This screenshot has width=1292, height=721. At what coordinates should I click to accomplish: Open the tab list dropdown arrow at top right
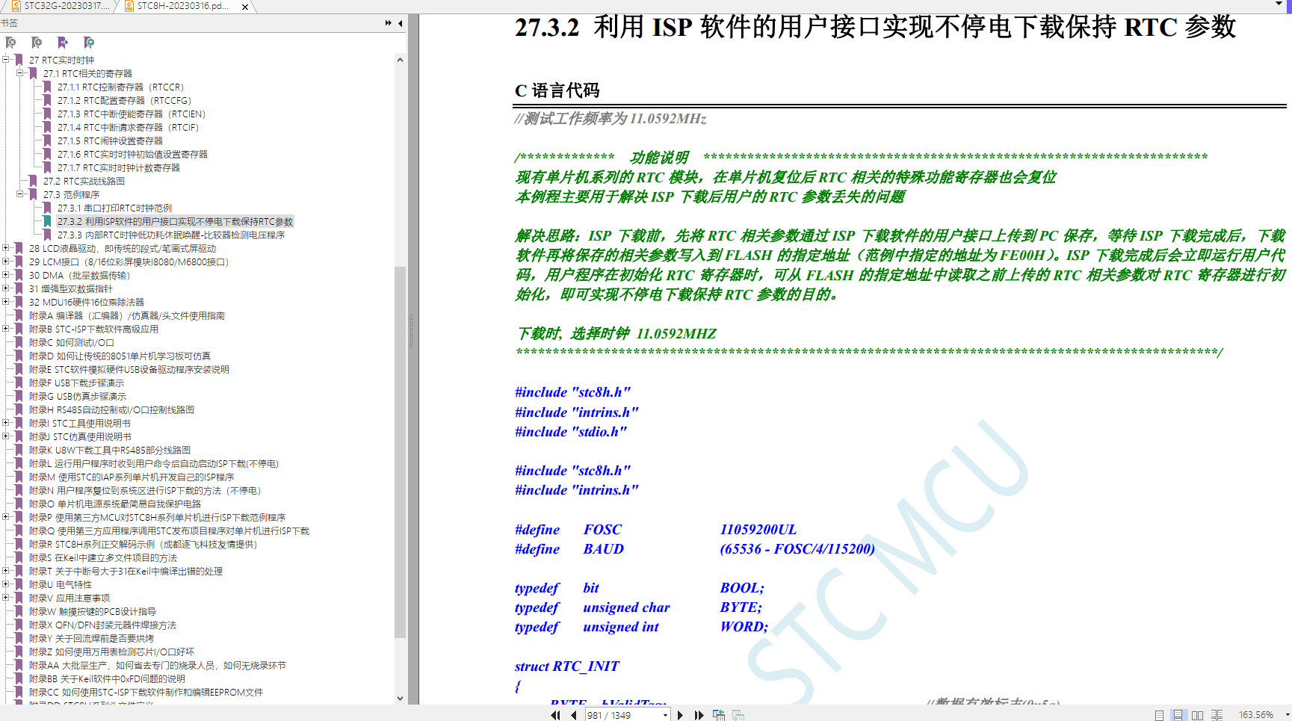[1279, 4]
